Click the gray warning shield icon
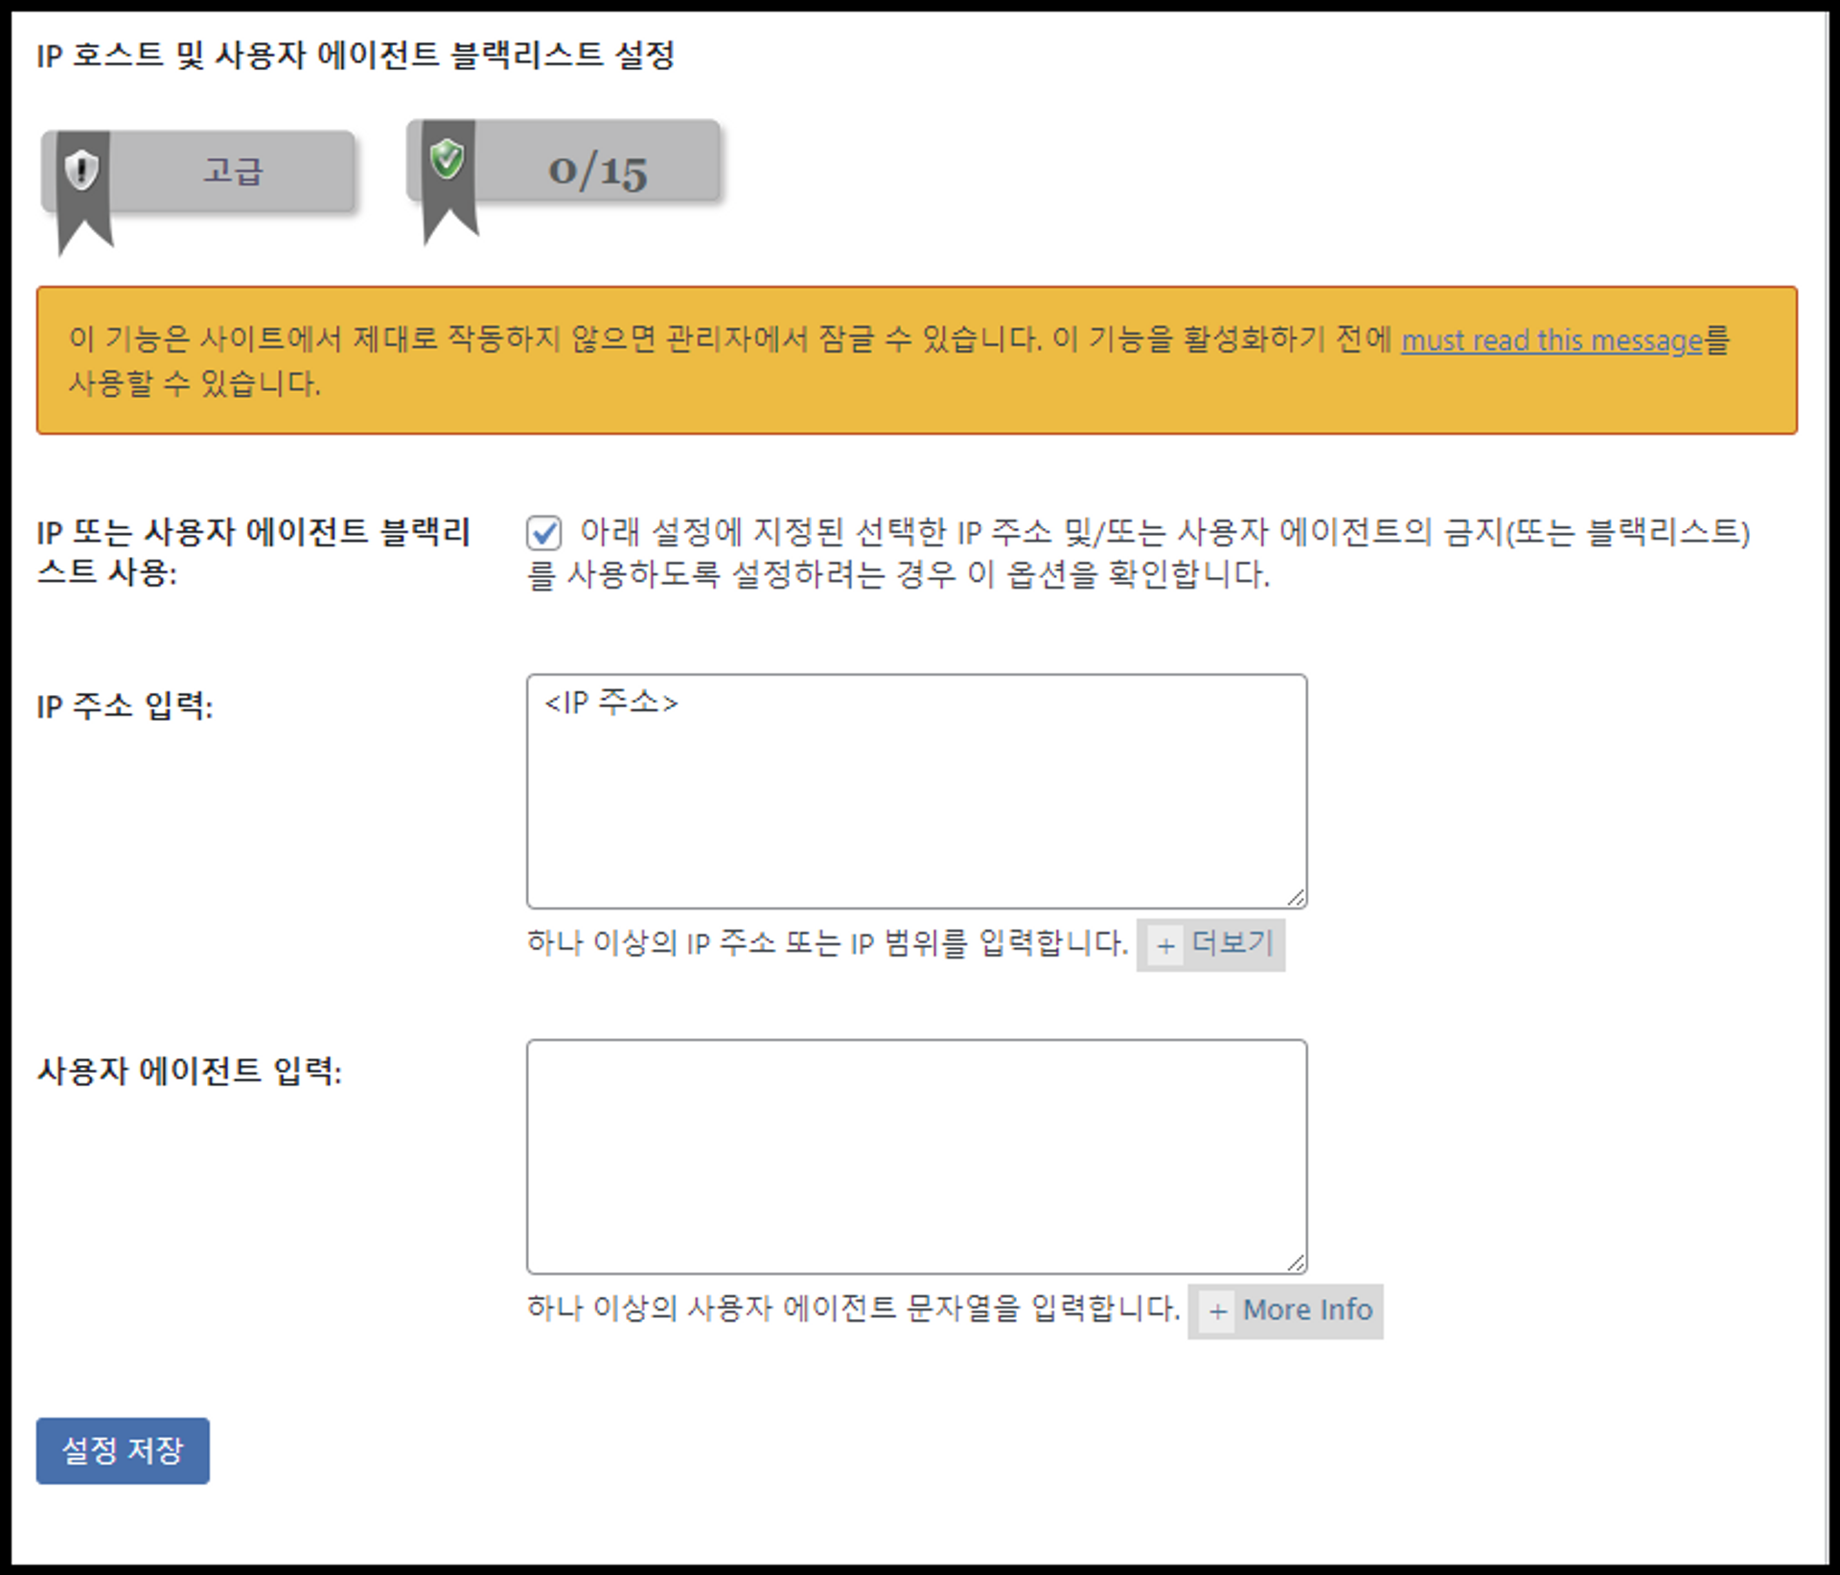Image resolution: width=1840 pixels, height=1575 pixels. coord(82,171)
